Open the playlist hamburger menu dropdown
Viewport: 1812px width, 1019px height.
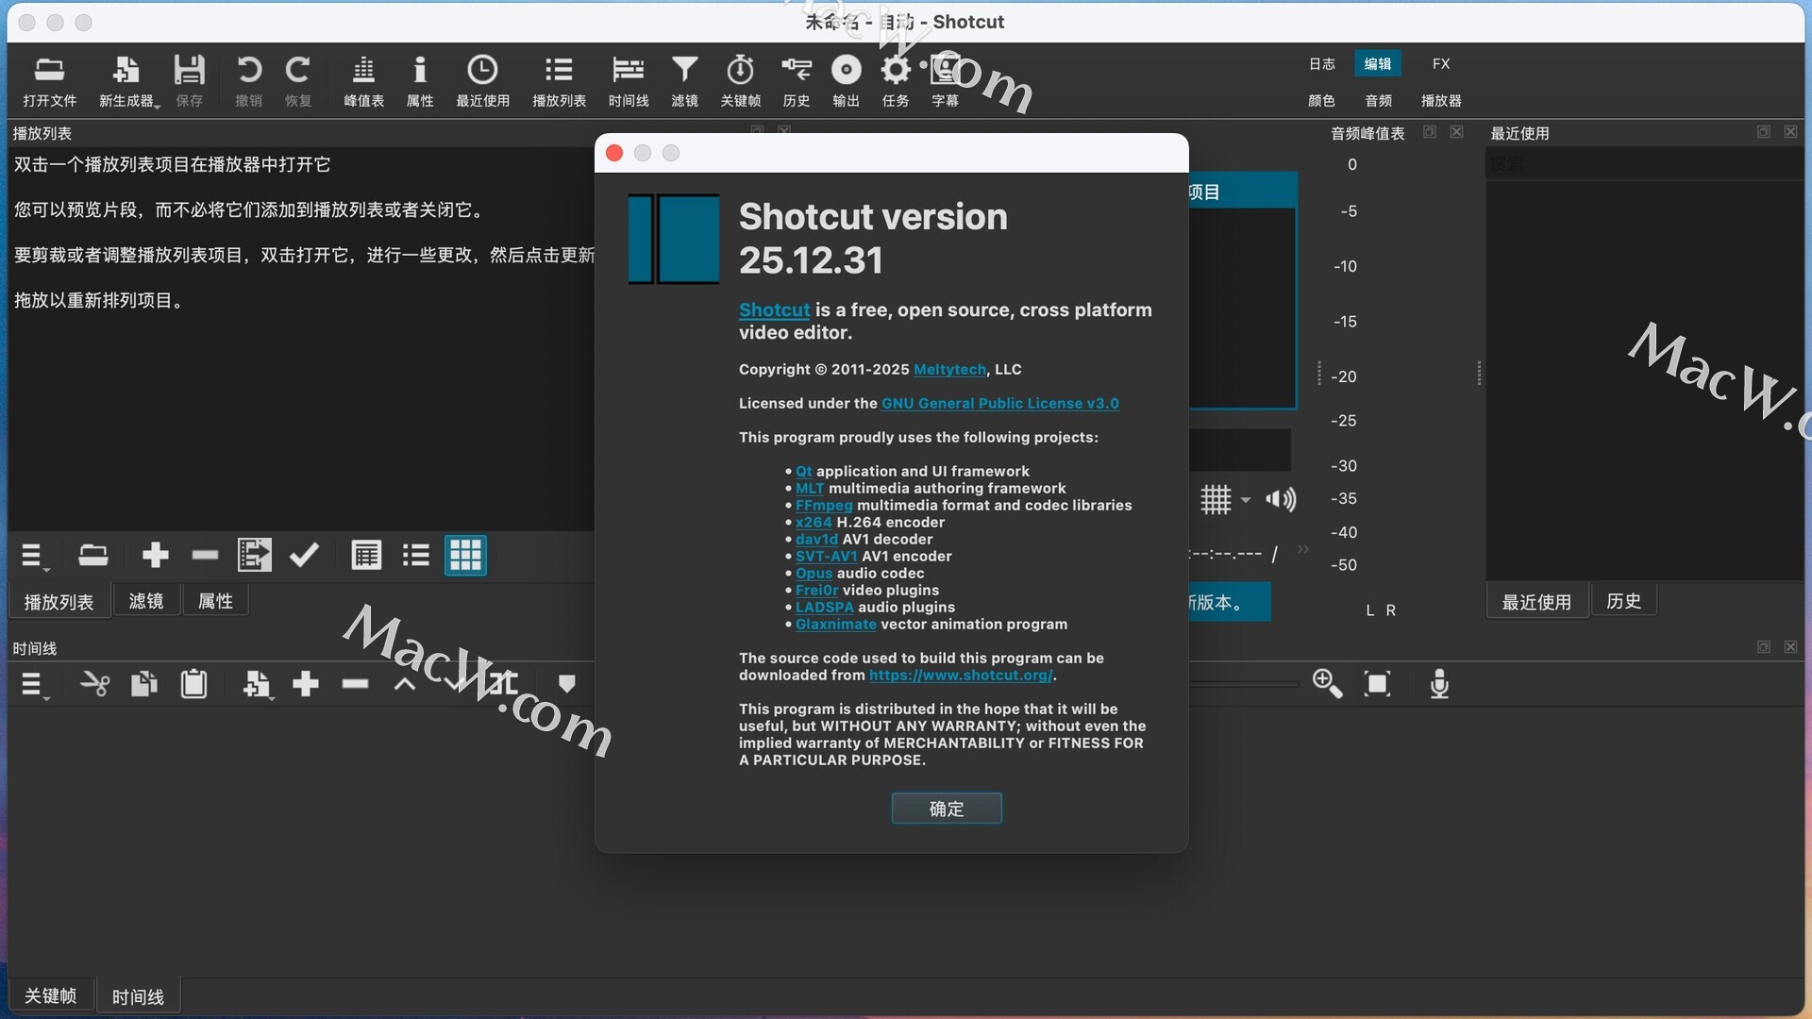pos(33,557)
